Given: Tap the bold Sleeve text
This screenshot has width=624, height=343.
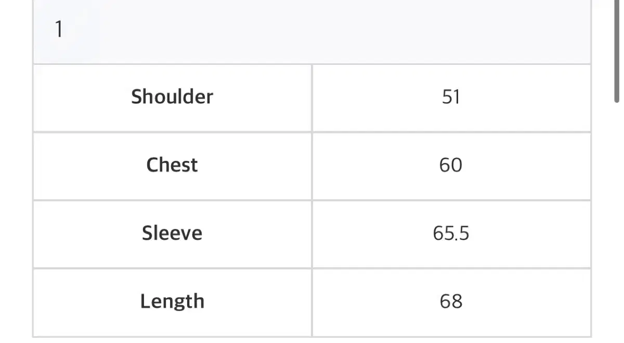Looking at the screenshot, I should click(172, 233).
